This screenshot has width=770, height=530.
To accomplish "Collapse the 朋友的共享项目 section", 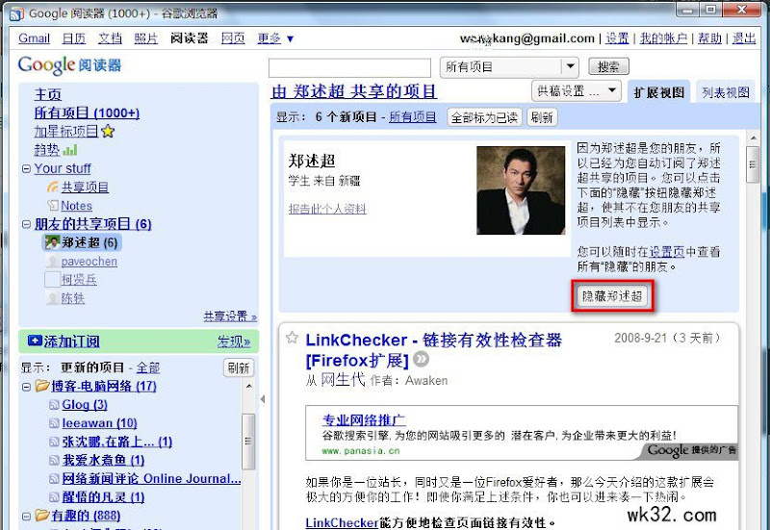I will [x=27, y=224].
